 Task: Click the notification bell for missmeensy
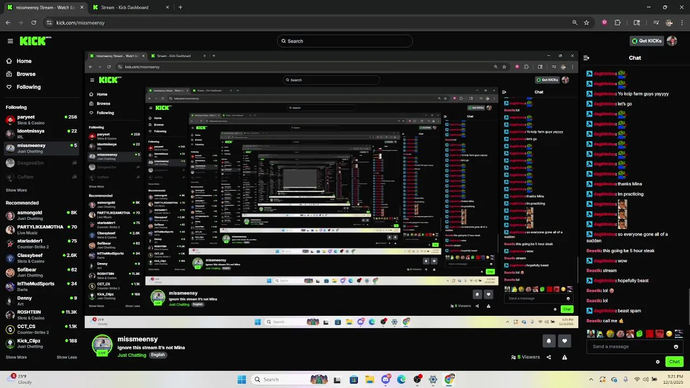click(549, 341)
